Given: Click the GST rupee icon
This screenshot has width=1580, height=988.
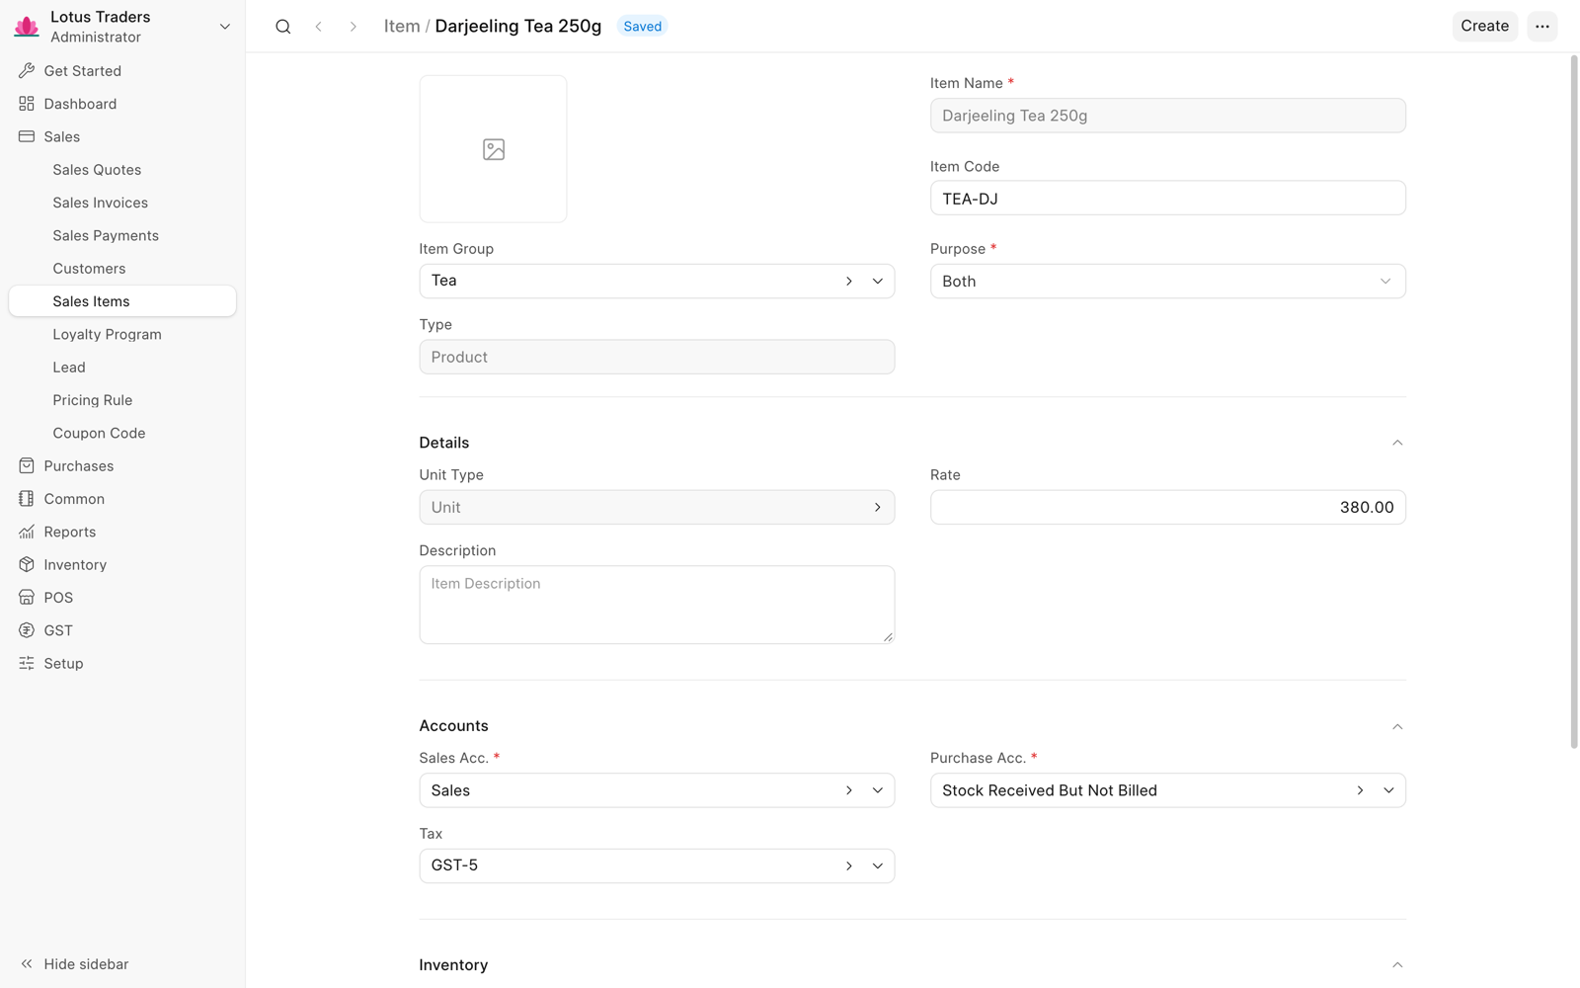Looking at the screenshot, I should tap(27, 630).
